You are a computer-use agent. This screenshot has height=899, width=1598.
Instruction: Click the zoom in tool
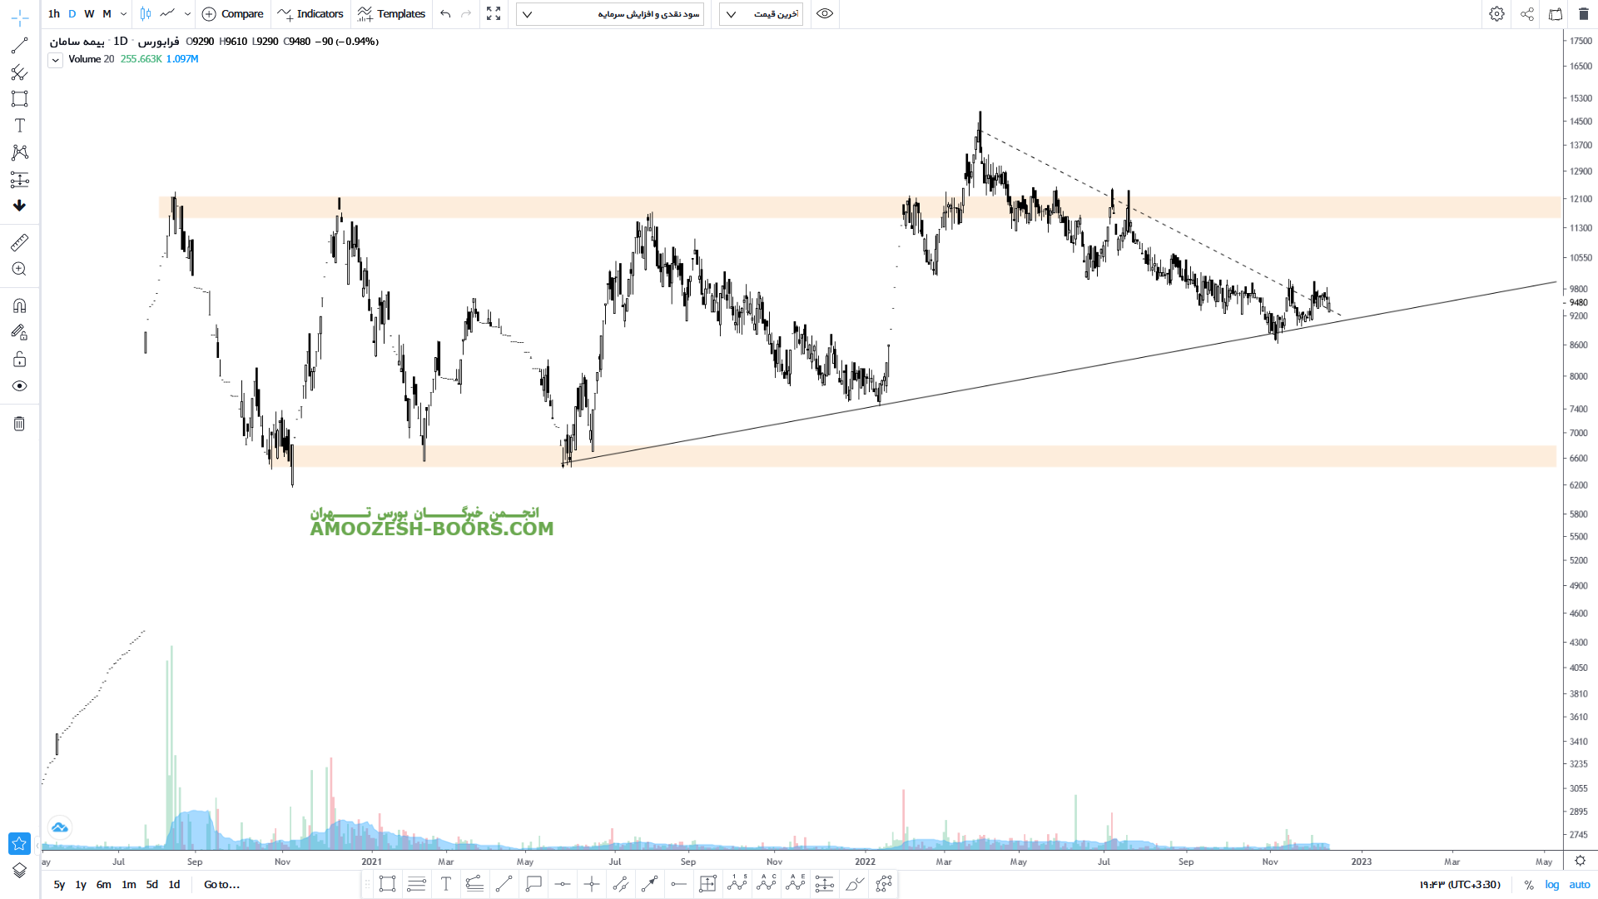[x=19, y=269]
